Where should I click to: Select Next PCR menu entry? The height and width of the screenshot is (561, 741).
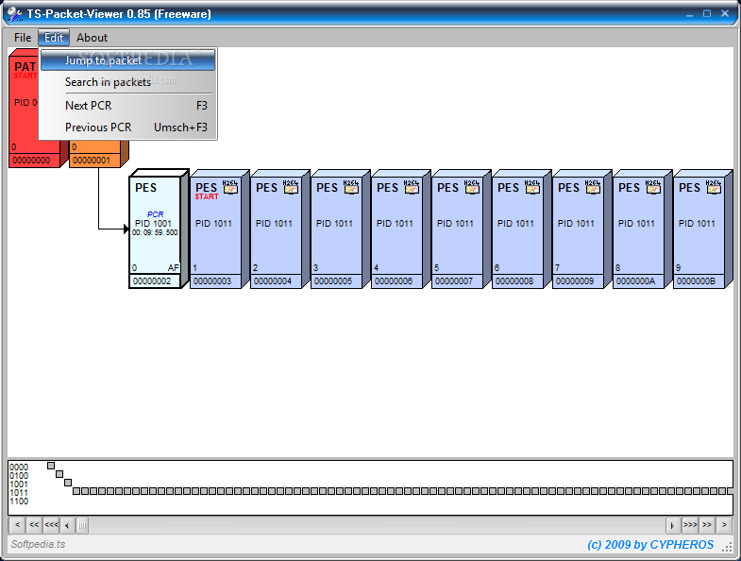coord(127,106)
